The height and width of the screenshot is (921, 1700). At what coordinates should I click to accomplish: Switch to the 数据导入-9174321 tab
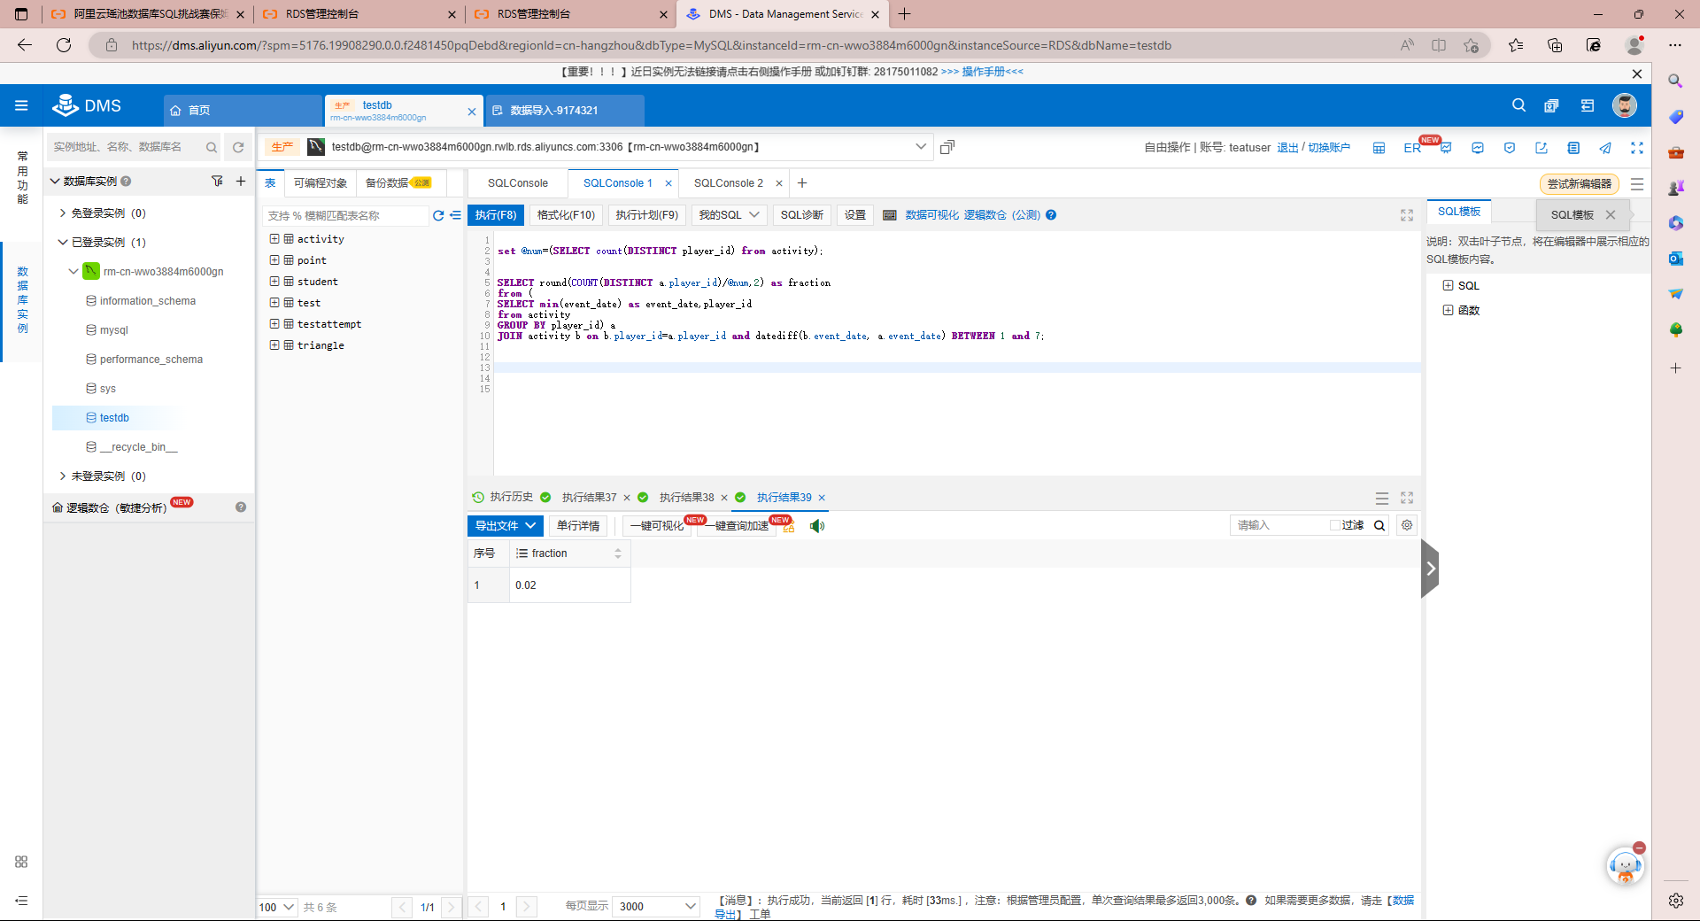coord(565,111)
